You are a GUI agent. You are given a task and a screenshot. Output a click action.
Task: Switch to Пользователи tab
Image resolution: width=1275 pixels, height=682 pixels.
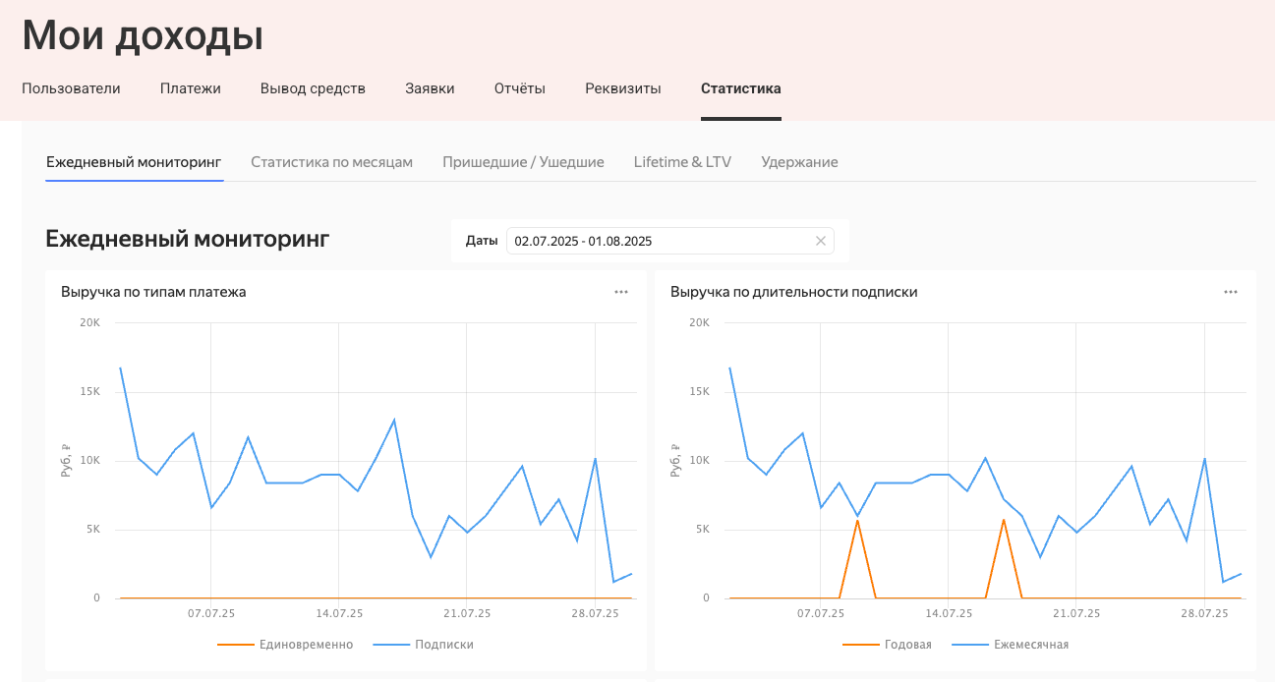click(x=71, y=88)
